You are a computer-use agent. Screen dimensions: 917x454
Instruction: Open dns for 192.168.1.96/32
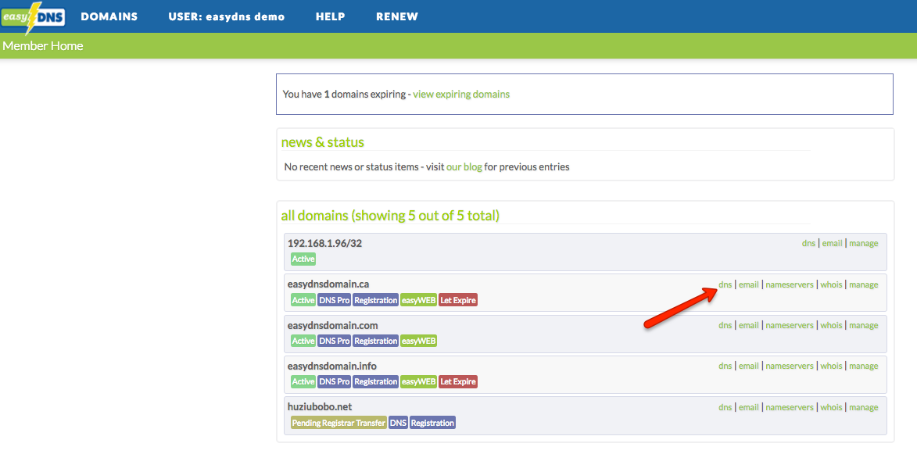809,244
